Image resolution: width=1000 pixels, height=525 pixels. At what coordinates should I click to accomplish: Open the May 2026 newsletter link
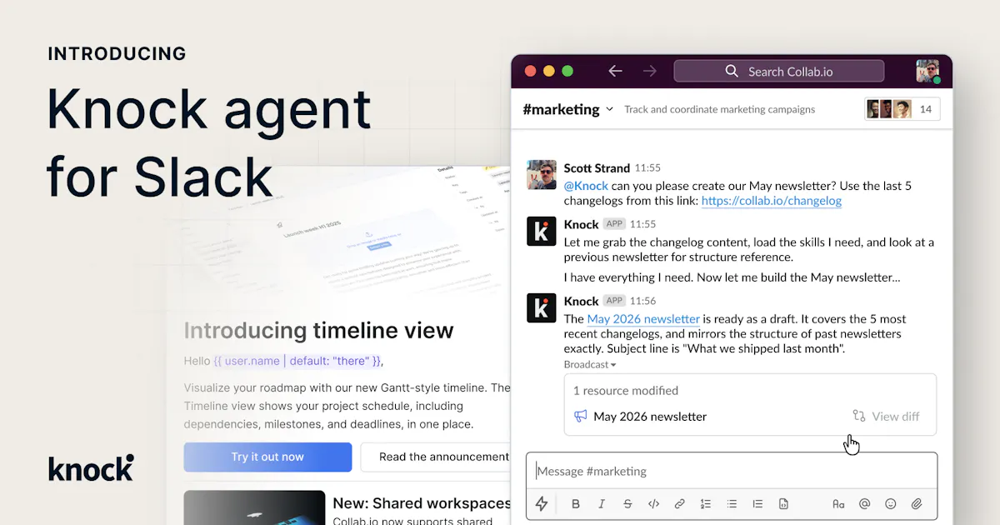coord(643,319)
